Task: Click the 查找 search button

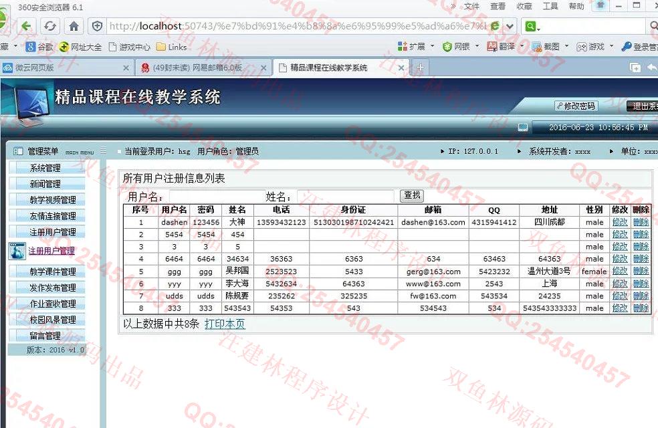Action: 412,195
